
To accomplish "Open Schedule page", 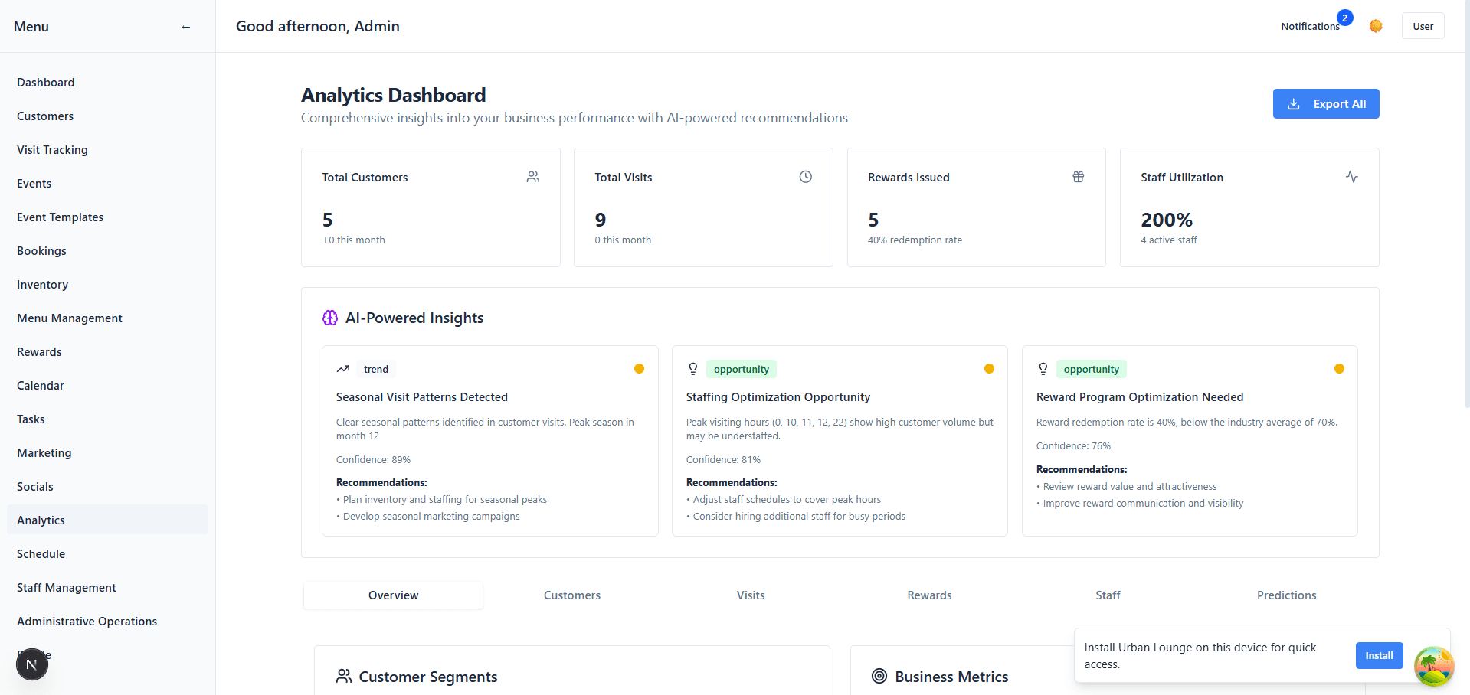I will pyautogui.click(x=107, y=554).
